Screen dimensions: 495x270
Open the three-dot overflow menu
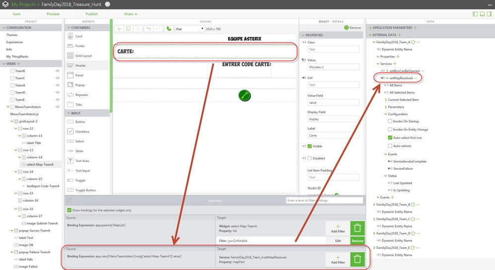click(490, 5)
